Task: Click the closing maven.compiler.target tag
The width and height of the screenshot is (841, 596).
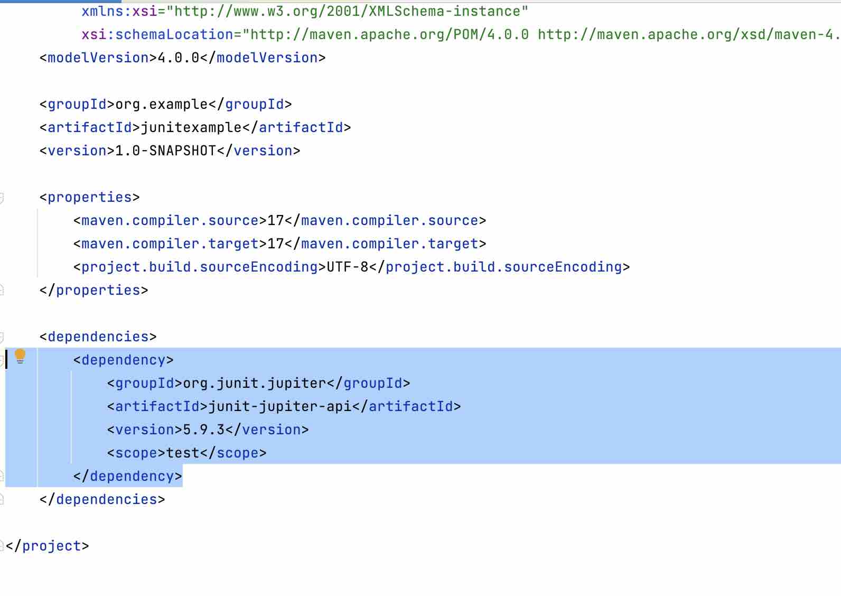Action: pyautogui.click(x=386, y=244)
